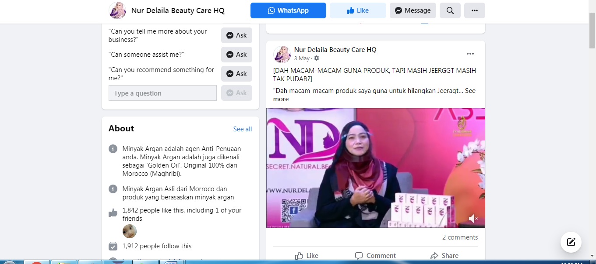Open See all link in About
The image size is (596, 264).
pyautogui.click(x=242, y=129)
